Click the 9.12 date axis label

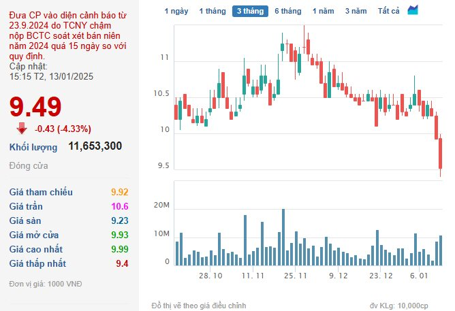[339, 276]
